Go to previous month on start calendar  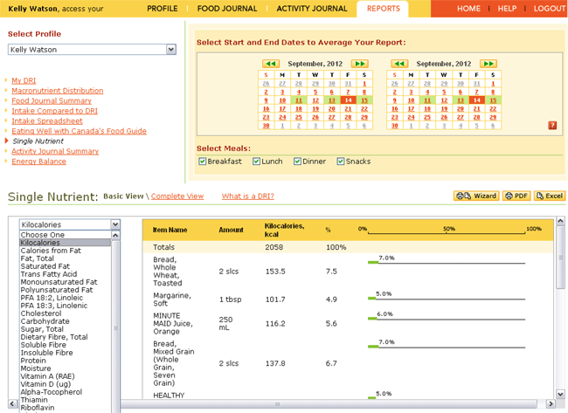(271, 64)
